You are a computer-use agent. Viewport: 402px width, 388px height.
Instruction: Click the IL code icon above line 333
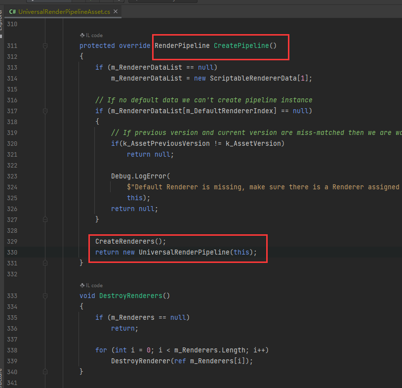(82, 285)
